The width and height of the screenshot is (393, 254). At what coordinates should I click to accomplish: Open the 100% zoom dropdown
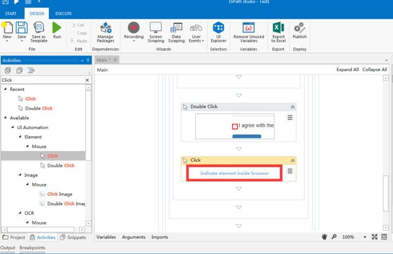point(365,237)
